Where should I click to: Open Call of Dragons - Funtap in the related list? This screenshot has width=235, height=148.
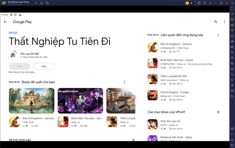point(183,96)
